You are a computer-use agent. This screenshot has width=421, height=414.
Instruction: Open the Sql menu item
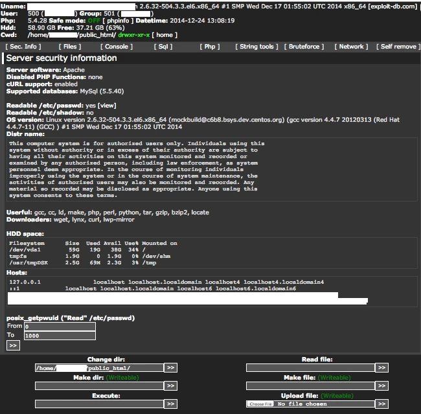click(164, 47)
